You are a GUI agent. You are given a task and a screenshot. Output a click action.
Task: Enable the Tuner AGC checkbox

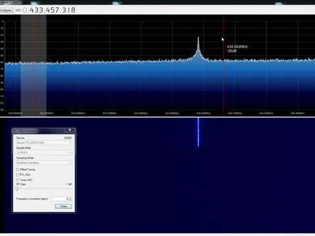18,180
